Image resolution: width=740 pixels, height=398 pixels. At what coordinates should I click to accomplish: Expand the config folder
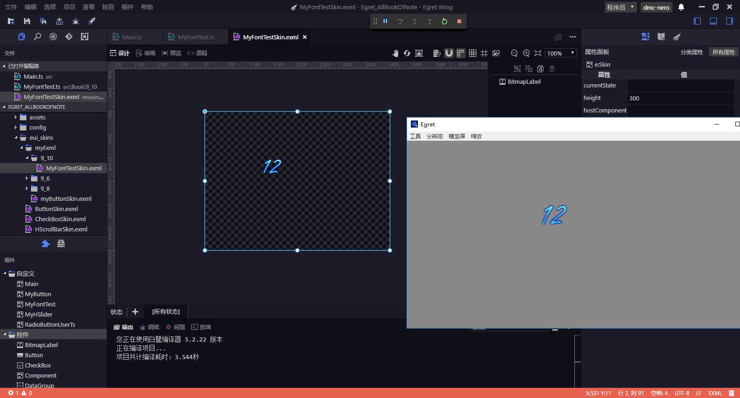(x=16, y=127)
